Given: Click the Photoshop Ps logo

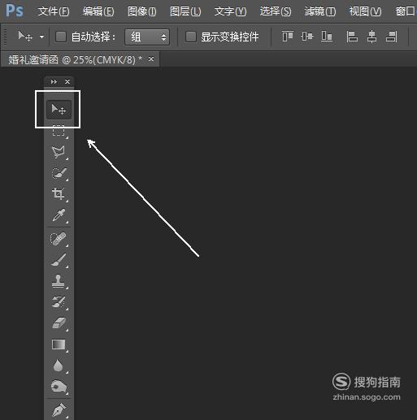Looking at the screenshot, I should click(15, 11).
